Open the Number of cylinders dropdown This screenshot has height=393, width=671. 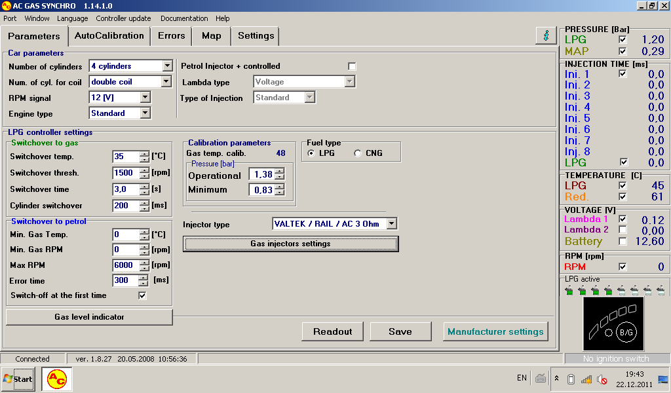point(167,66)
